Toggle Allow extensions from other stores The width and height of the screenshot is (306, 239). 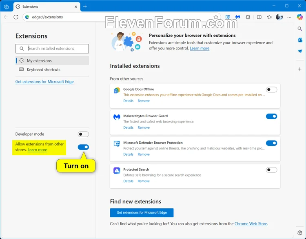(x=83, y=147)
